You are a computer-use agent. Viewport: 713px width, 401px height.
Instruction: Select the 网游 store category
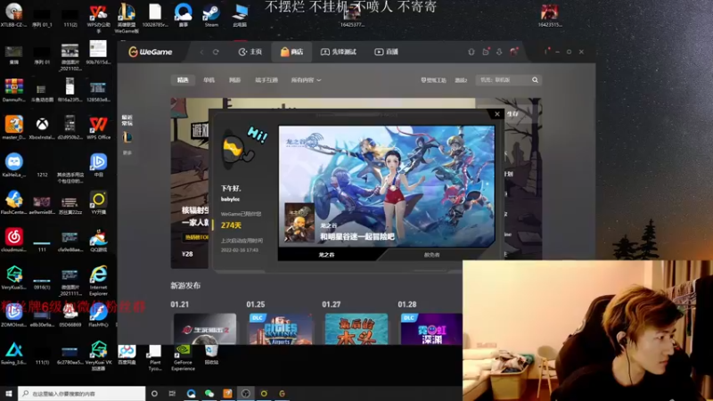coord(234,80)
